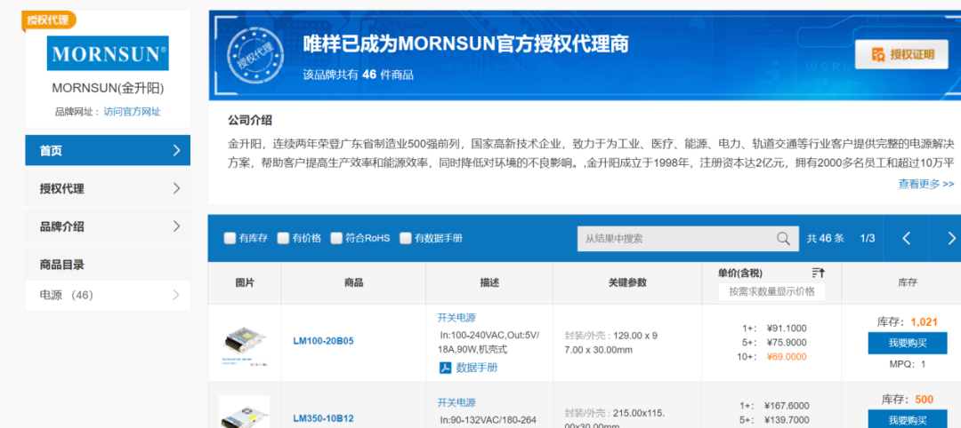Click the LM350-10B12 product thumbnail
The width and height of the screenshot is (961, 428).
click(245, 412)
